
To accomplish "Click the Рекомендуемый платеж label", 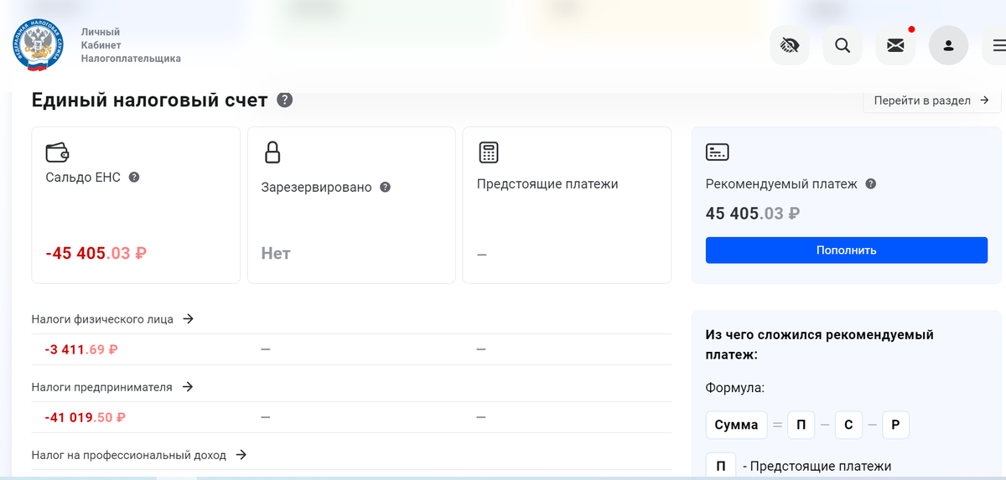I will (781, 184).
